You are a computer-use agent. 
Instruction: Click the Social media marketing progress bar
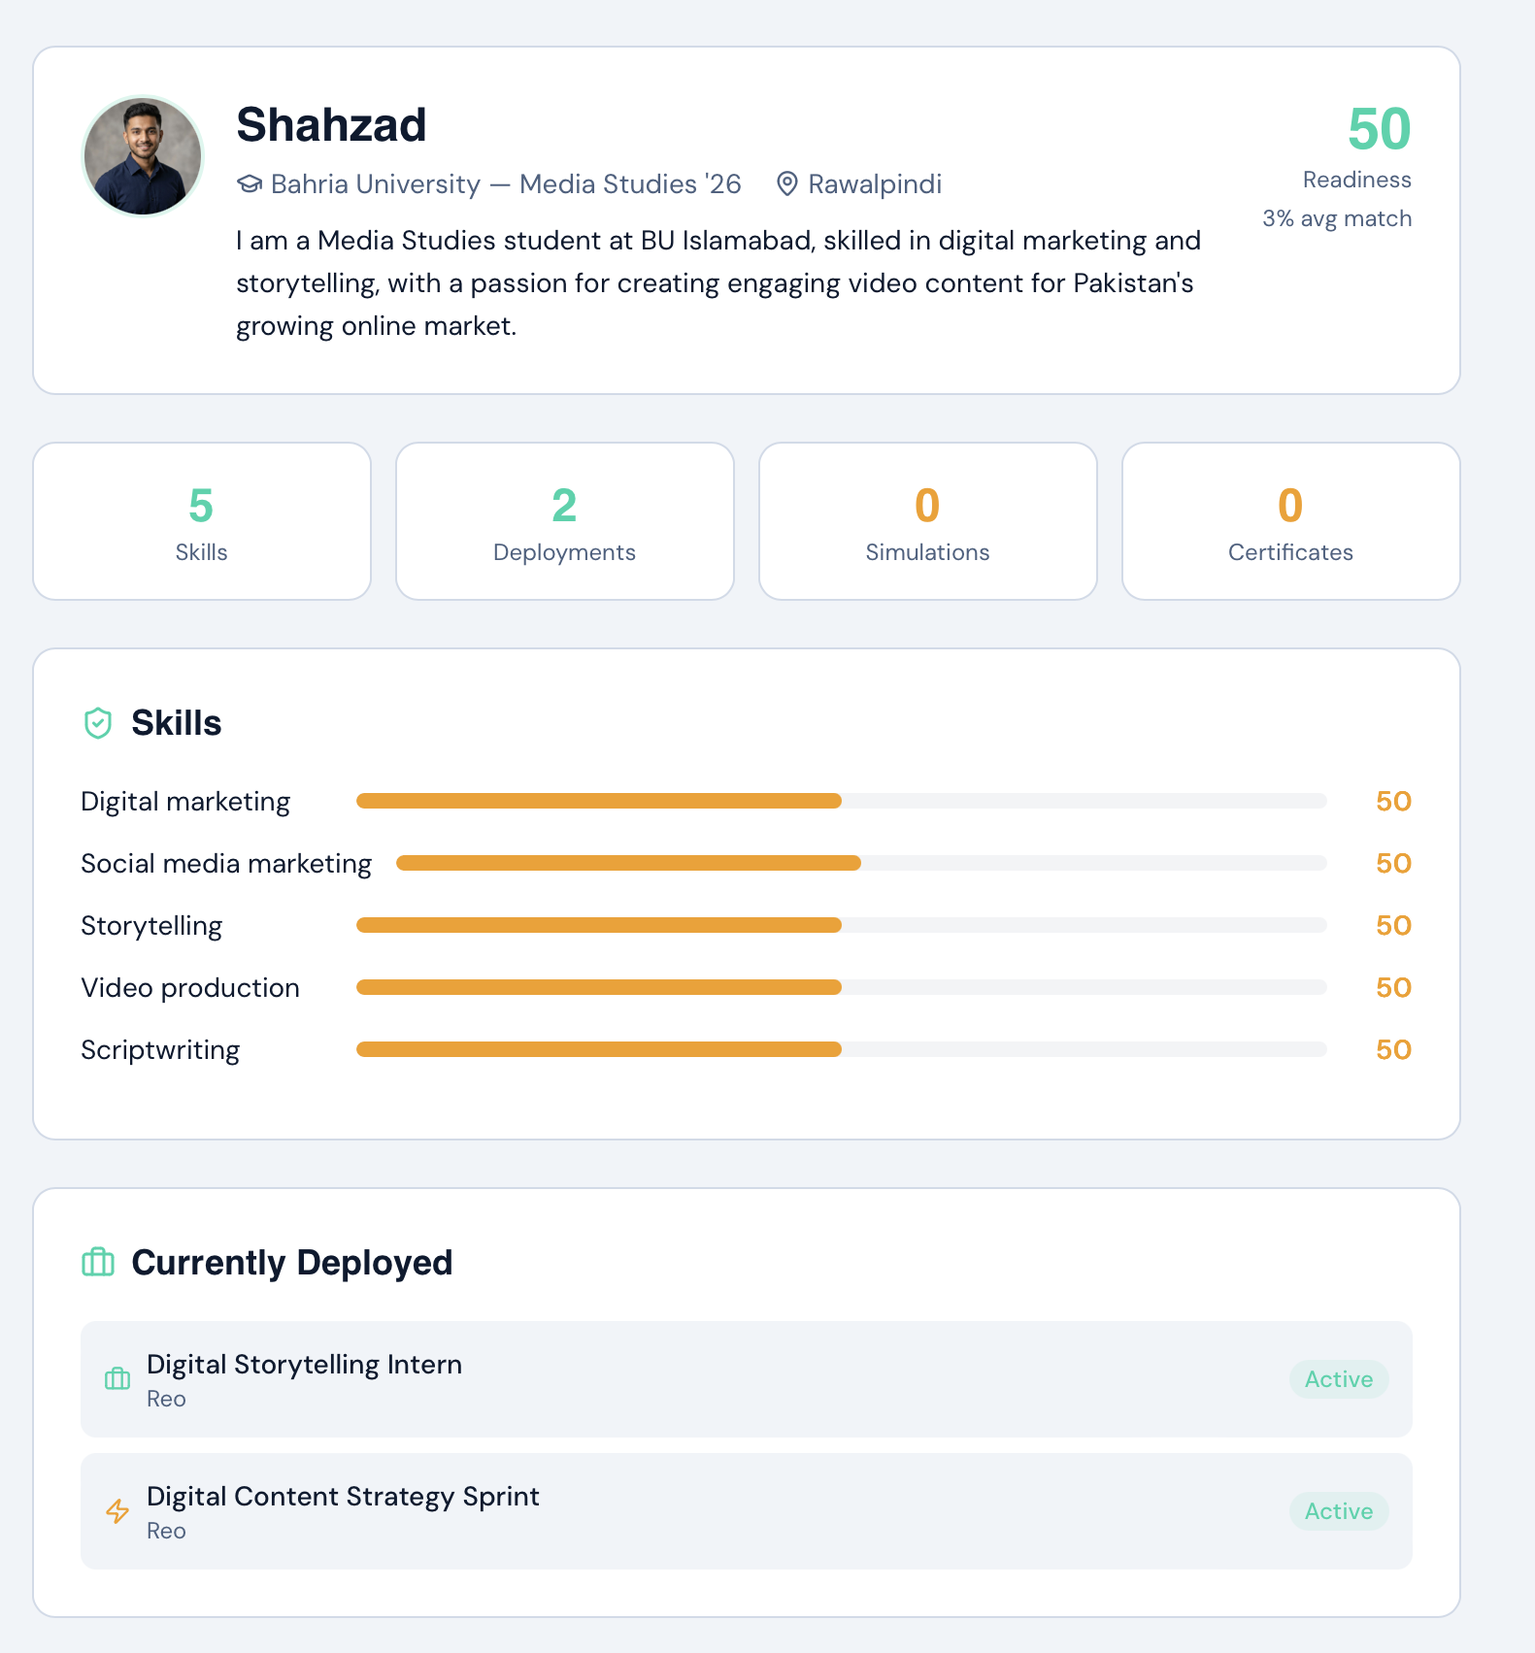[x=861, y=863]
